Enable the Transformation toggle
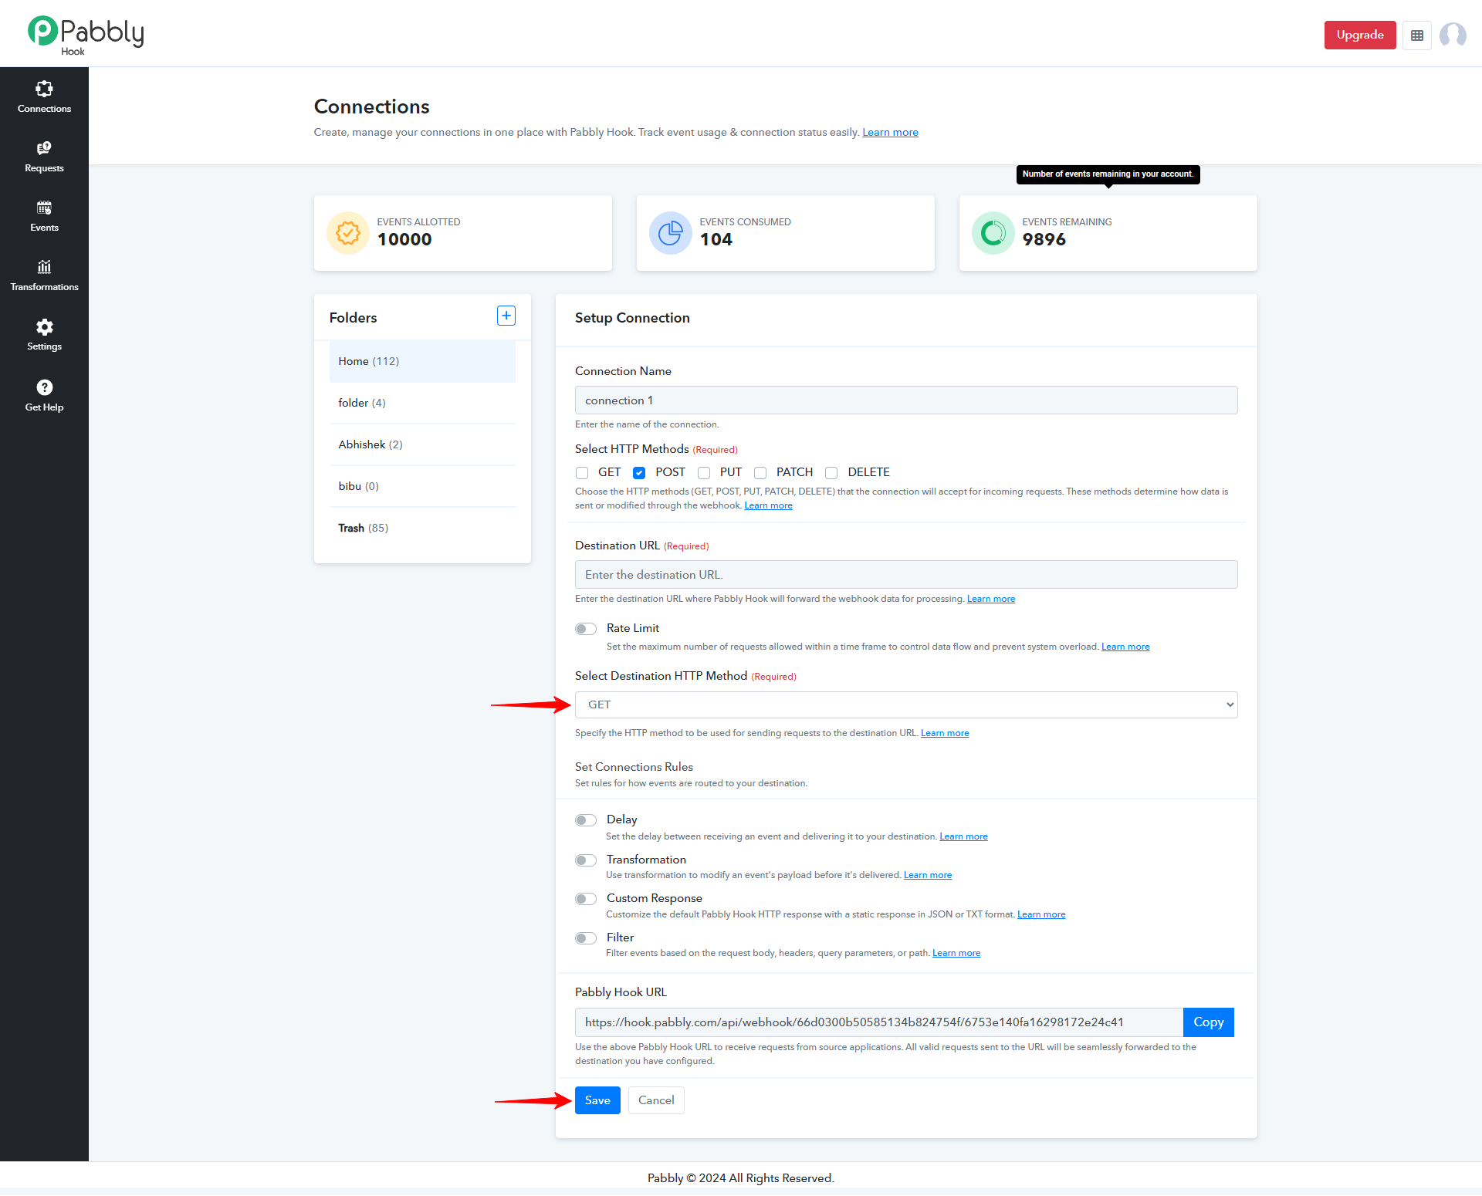Viewport: 1482px width, 1196px height. click(586, 860)
